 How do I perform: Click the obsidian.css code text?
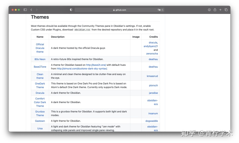pos(82,30)
